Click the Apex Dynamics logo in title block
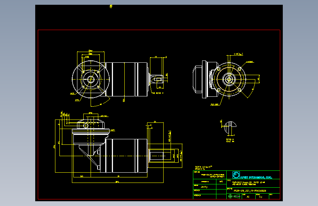Screen dimensions: 318x206 tap(236, 175)
